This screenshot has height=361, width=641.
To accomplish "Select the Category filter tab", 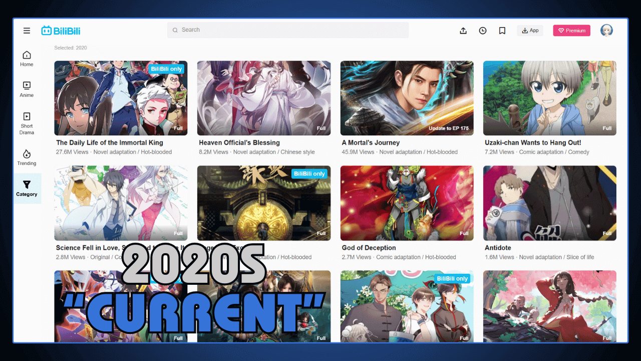I will click(x=27, y=189).
